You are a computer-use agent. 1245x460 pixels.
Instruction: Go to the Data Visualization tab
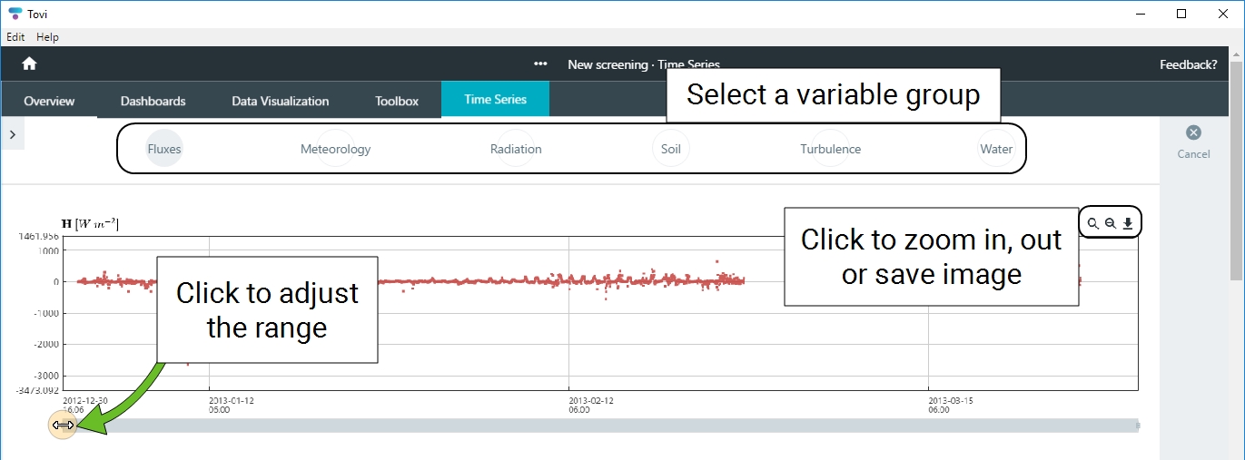pos(280,101)
